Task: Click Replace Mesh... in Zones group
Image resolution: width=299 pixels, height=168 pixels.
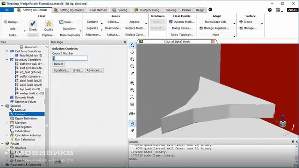Action: coord(135,28)
